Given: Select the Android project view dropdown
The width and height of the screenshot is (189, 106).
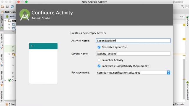Looking at the screenshot, I should [11, 16].
